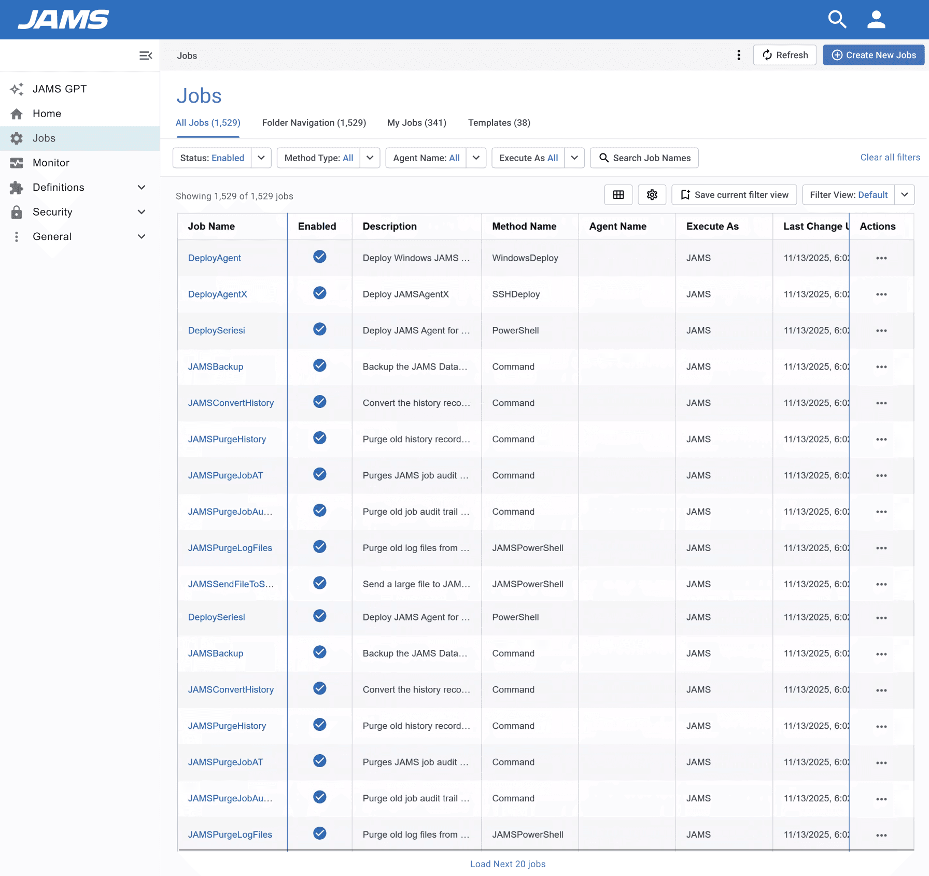
Task: Toggle Enabled check for DeployAgentX
Action: click(x=320, y=293)
